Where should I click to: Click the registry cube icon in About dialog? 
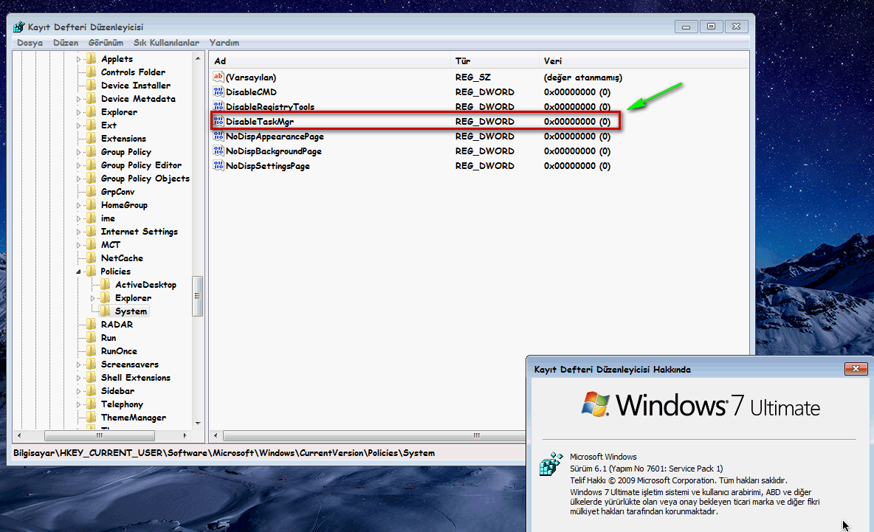[x=551, y=463]
